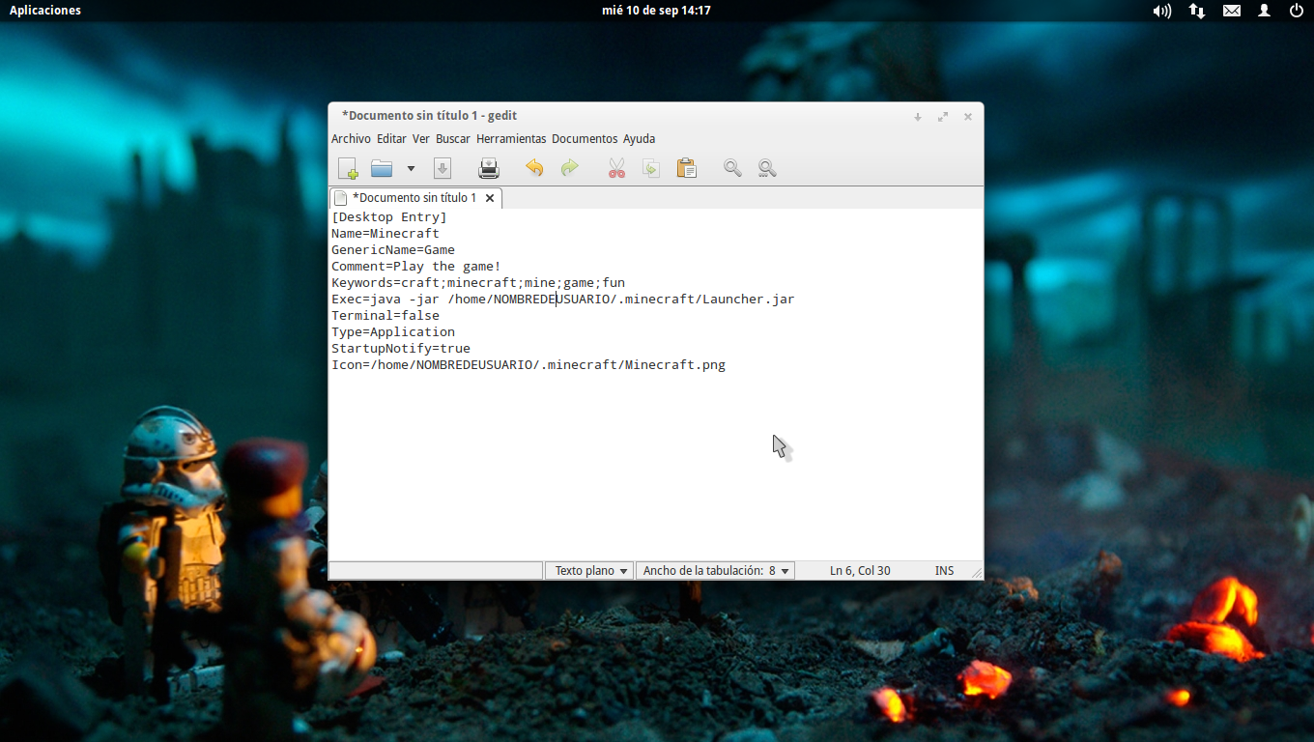The image size is (1314, 742).
Task: Open the network connection indicator
Action: pyautogui.click(x=1197, y=11)
